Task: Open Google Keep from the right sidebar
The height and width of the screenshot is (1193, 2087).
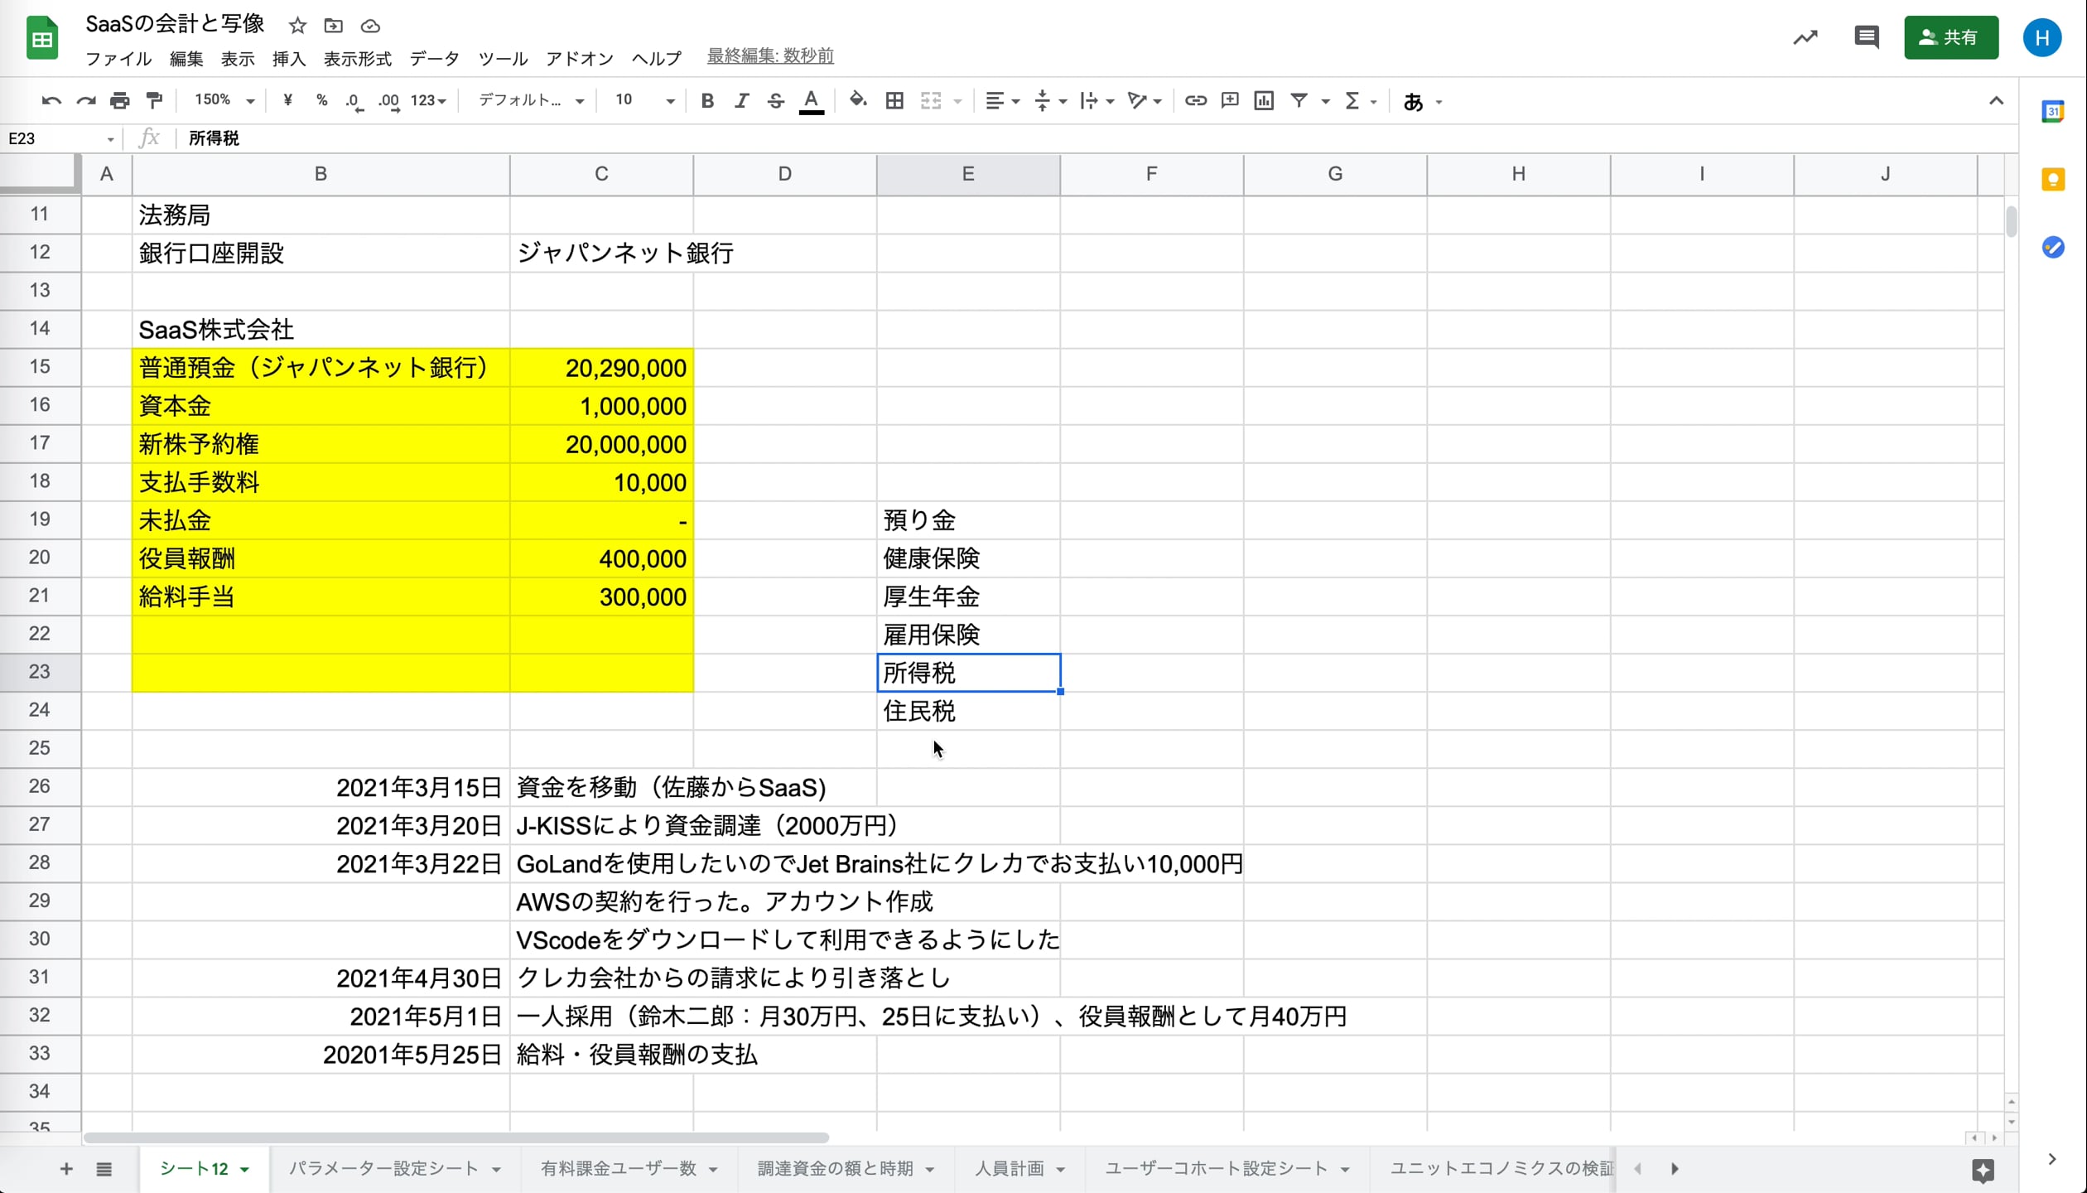Action: [2053, 179]
